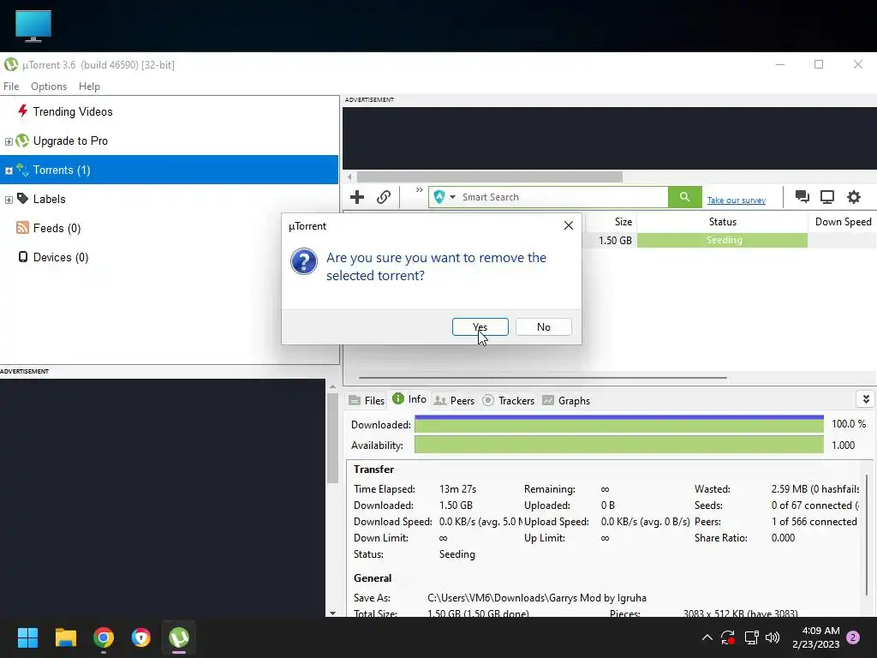877x658 pixels.
Task: Click the Downloaded progress bar
Action: coord(618,424)
